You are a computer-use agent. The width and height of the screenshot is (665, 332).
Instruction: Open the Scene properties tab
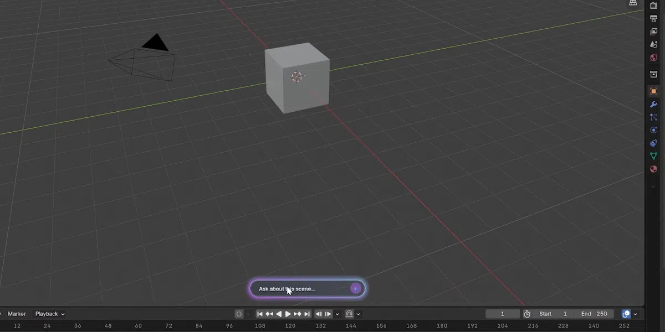coord(653,45)
